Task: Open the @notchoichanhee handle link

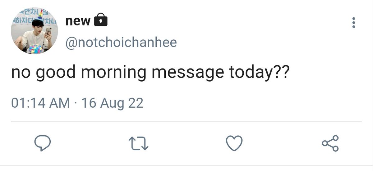Action: [x=121, y=42]
